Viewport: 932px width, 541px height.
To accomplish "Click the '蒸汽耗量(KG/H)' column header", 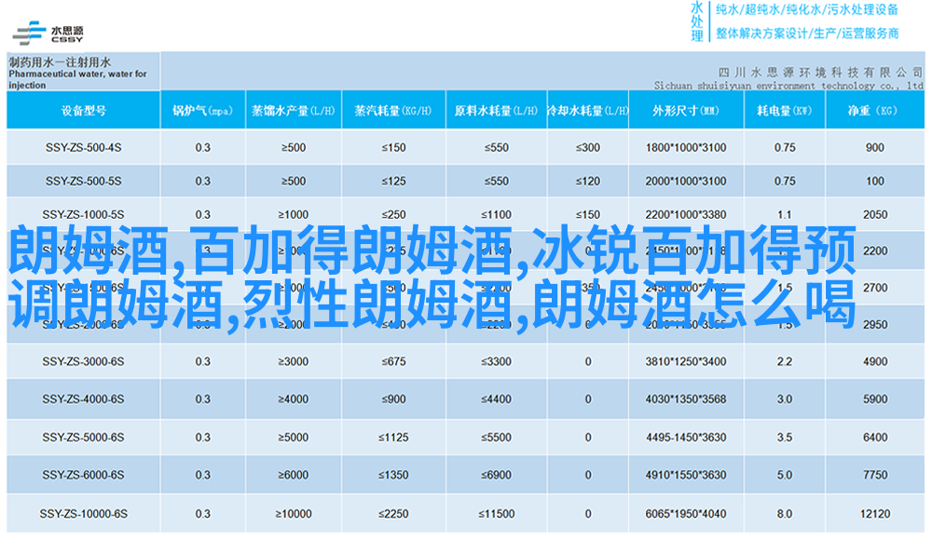I will click(393, 111).
